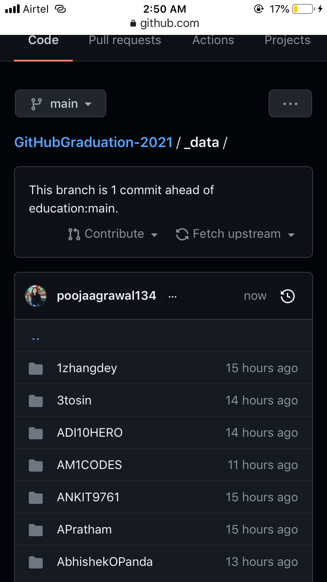This screenshot has height=582, width=327.
Task: Click the history clock icon
Action: tap(287, 296)
